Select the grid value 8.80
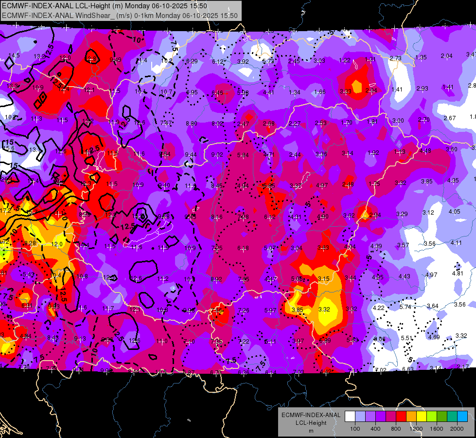This screenshot has height=438, width=476. (x=191, y=124)
